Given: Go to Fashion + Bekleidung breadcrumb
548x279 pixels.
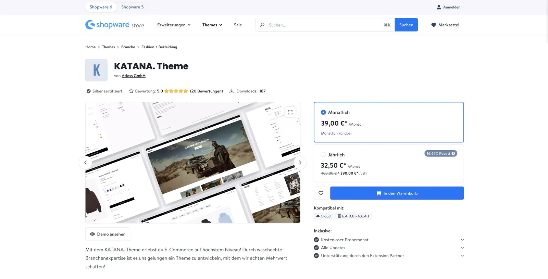Looking at the screenshot, I should (x=159, y=47).
